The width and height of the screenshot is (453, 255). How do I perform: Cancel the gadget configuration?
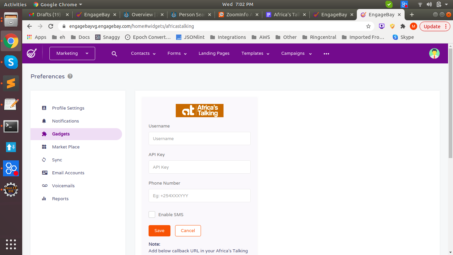tap(188, 231)
